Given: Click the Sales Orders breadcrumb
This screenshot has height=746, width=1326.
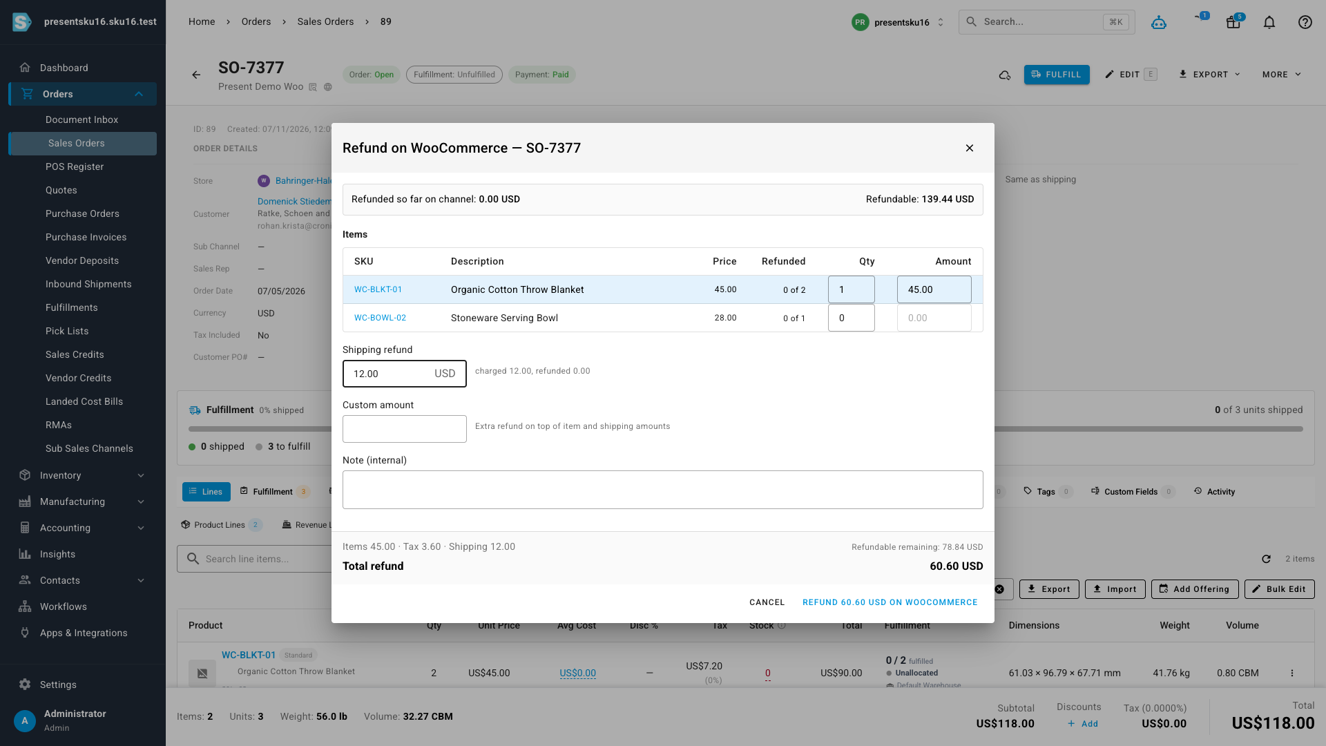Looking at the screenshot, I should 325,22.
